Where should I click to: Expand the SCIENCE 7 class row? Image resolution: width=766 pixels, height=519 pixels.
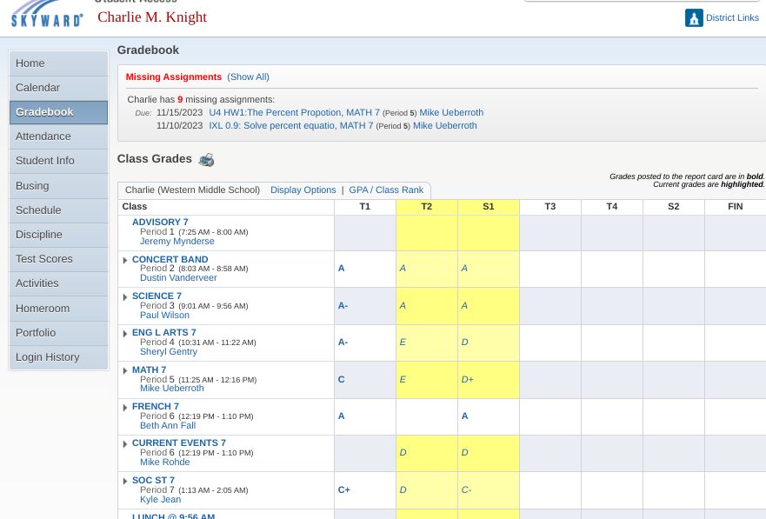coord(125,297)
